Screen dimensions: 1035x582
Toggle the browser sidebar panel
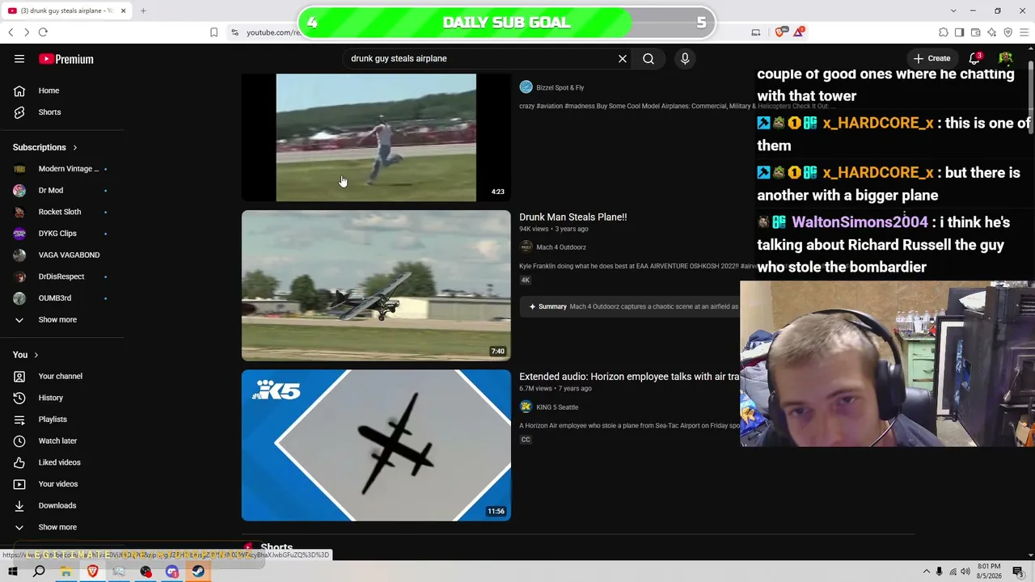tap(959, 32)
